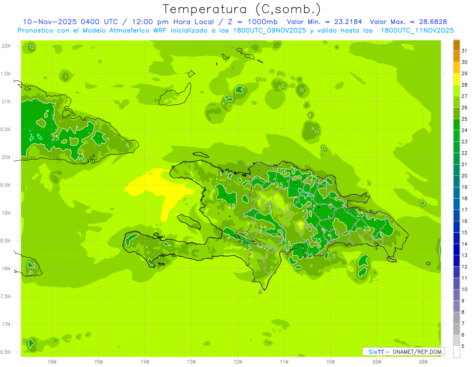The width and height of the screenshot is (475, 367).
Task: Click the colorbar label "28"
Action: tap(465, 85)
